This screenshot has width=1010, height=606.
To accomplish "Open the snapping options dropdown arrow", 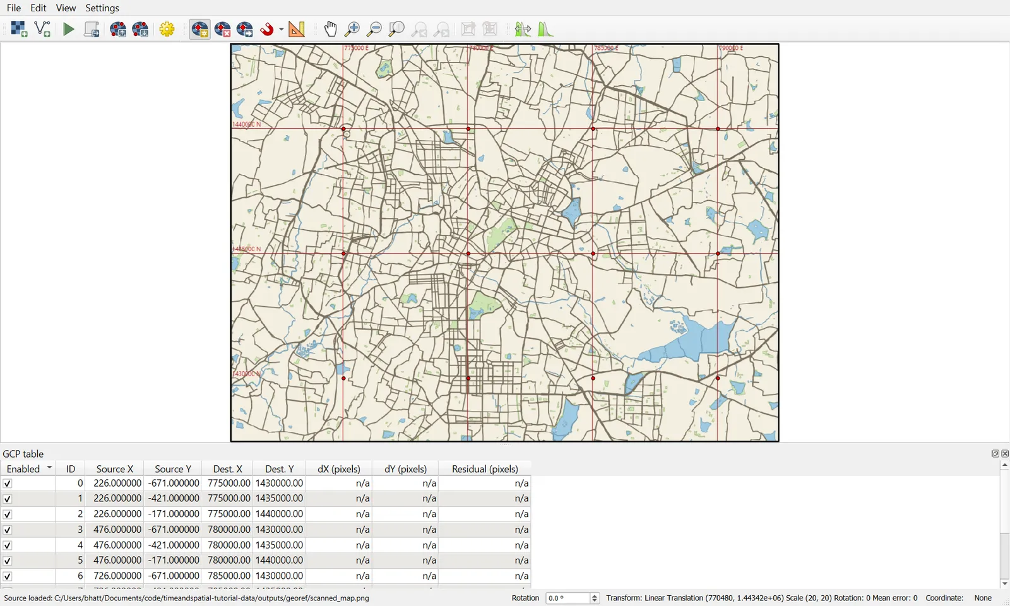I will (281, 29).
